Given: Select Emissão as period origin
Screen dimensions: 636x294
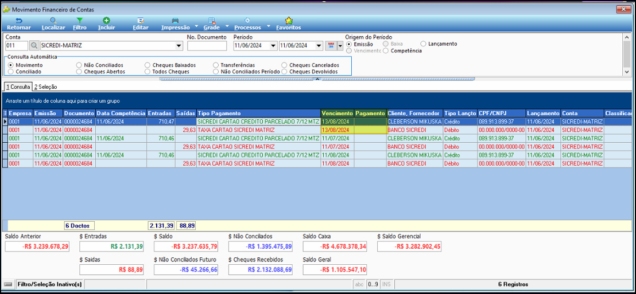Looking at the screenshot, I should 349,44.
